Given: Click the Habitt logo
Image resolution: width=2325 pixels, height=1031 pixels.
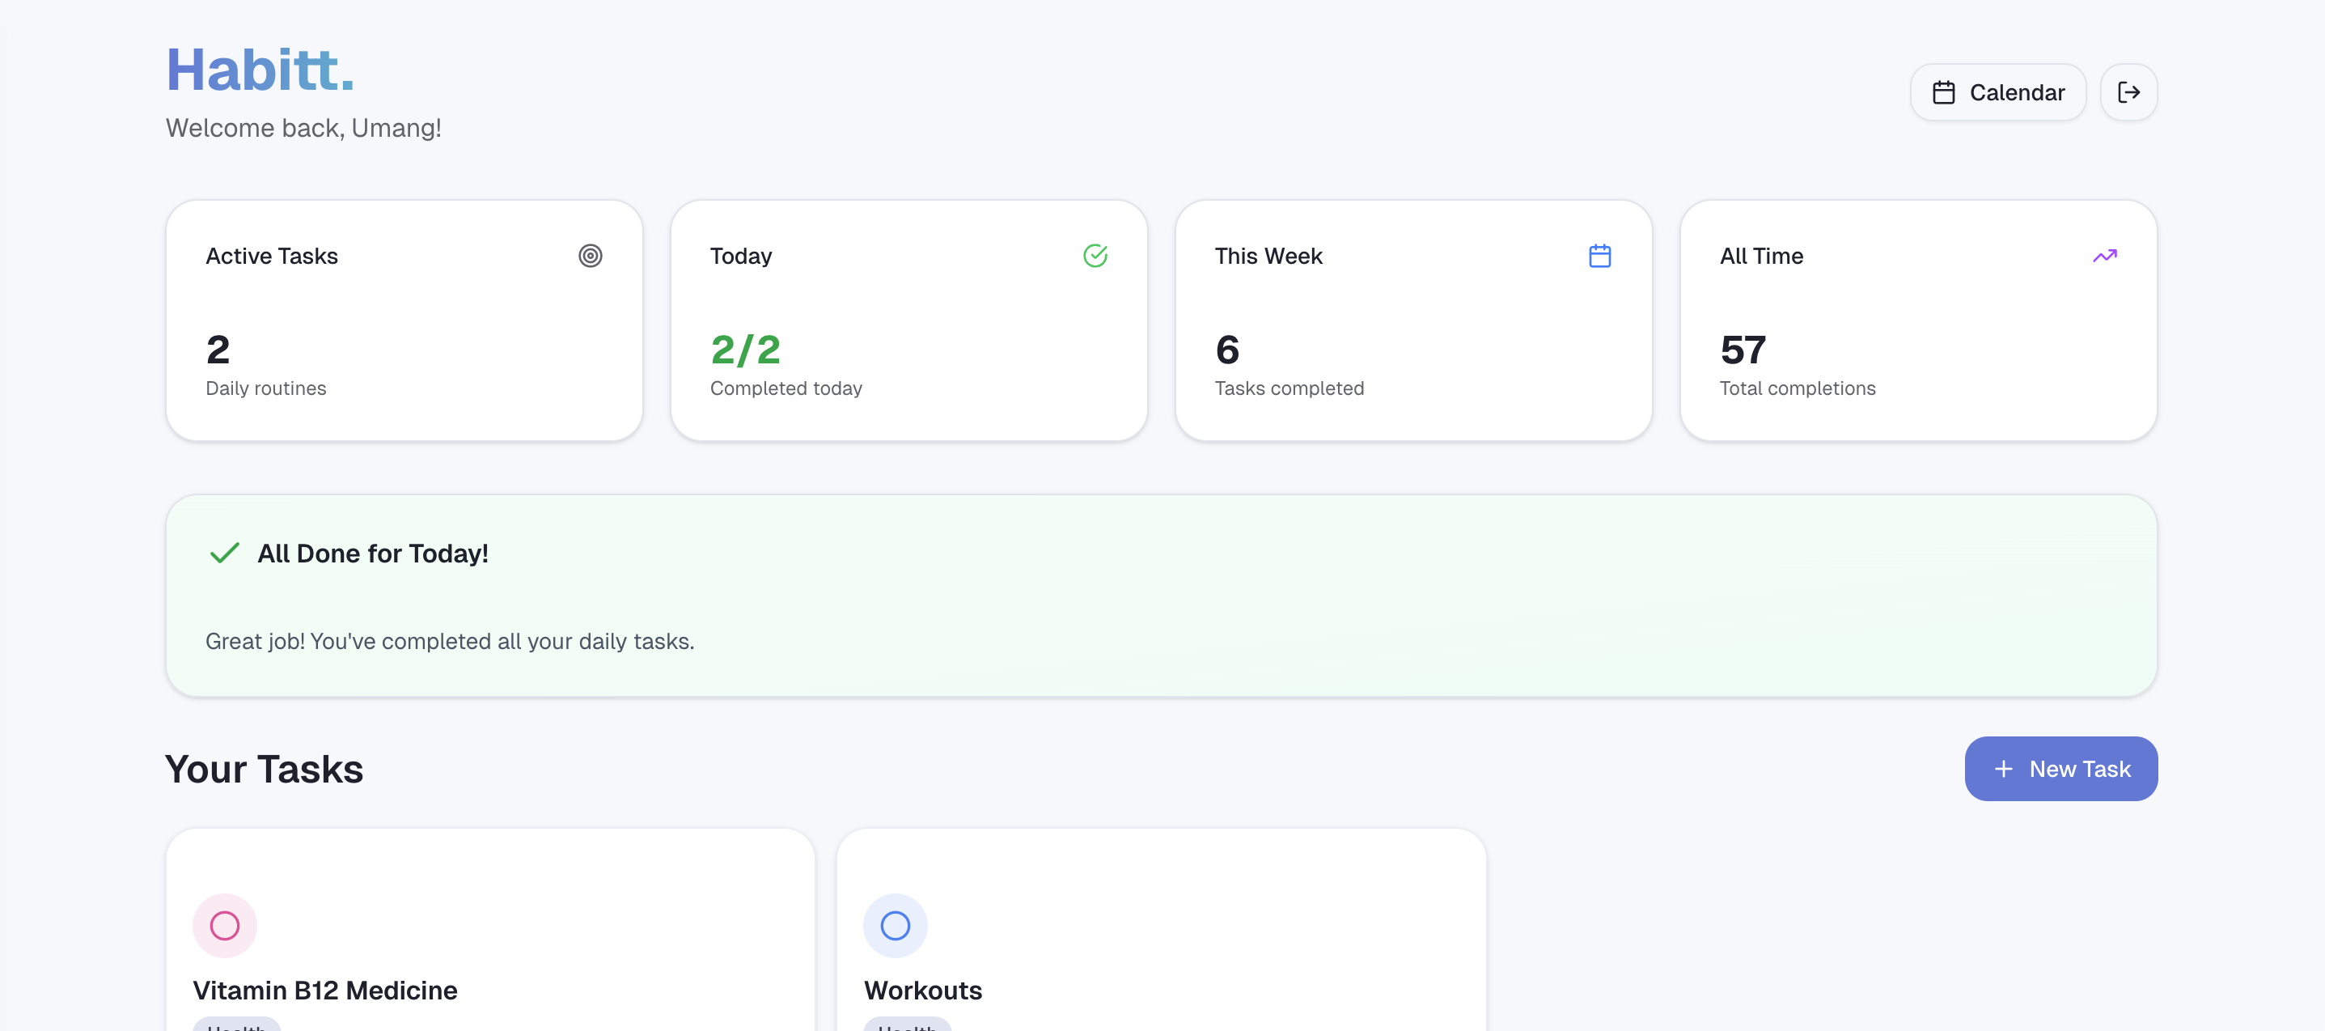Looking at the screenshot, I should click(260, 68).
